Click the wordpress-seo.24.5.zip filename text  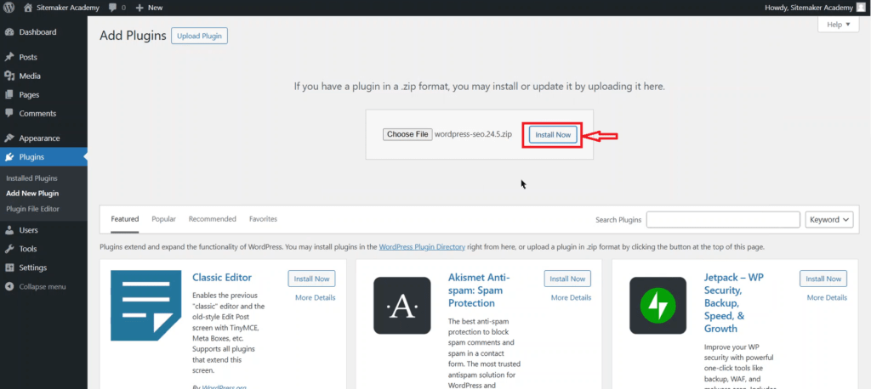pyautogui.click(x=473, y=134)
